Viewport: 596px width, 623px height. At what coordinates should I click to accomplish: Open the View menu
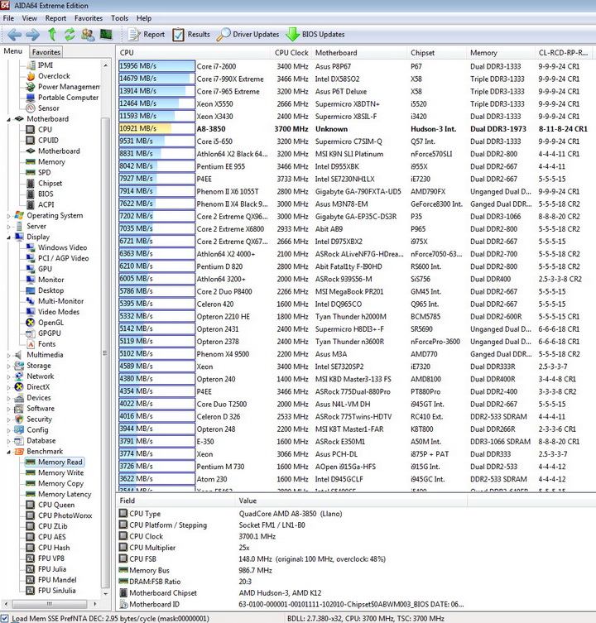(30, 18)
